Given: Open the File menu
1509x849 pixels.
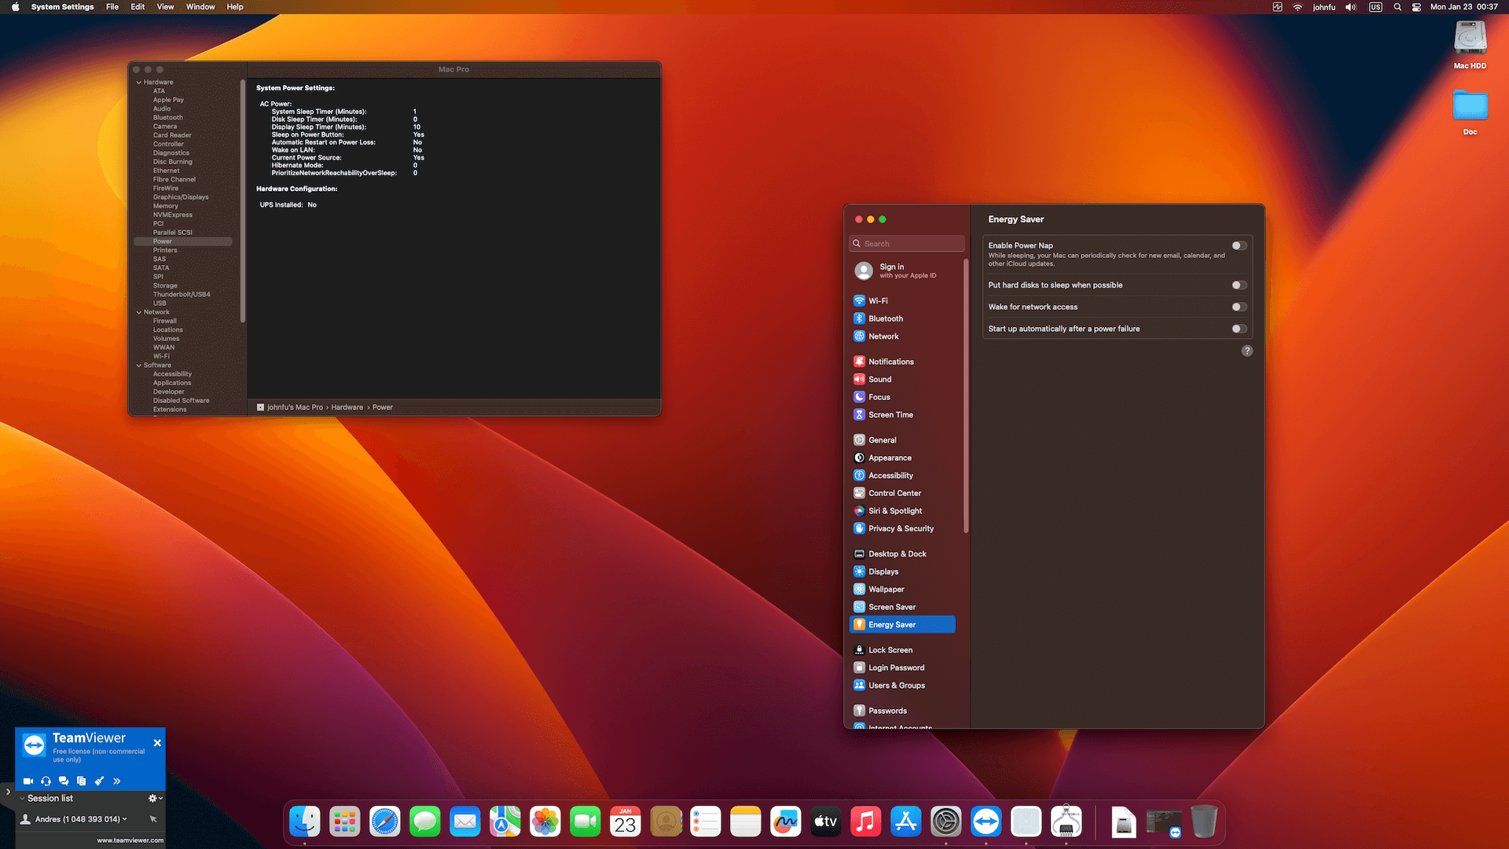Looking at the screenshot, I should [x=112, y=7].
